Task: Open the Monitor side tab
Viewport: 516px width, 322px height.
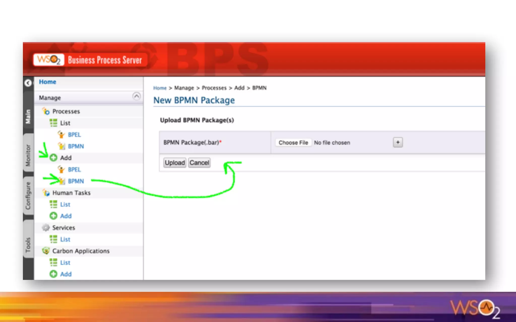Action: (28, 155)
